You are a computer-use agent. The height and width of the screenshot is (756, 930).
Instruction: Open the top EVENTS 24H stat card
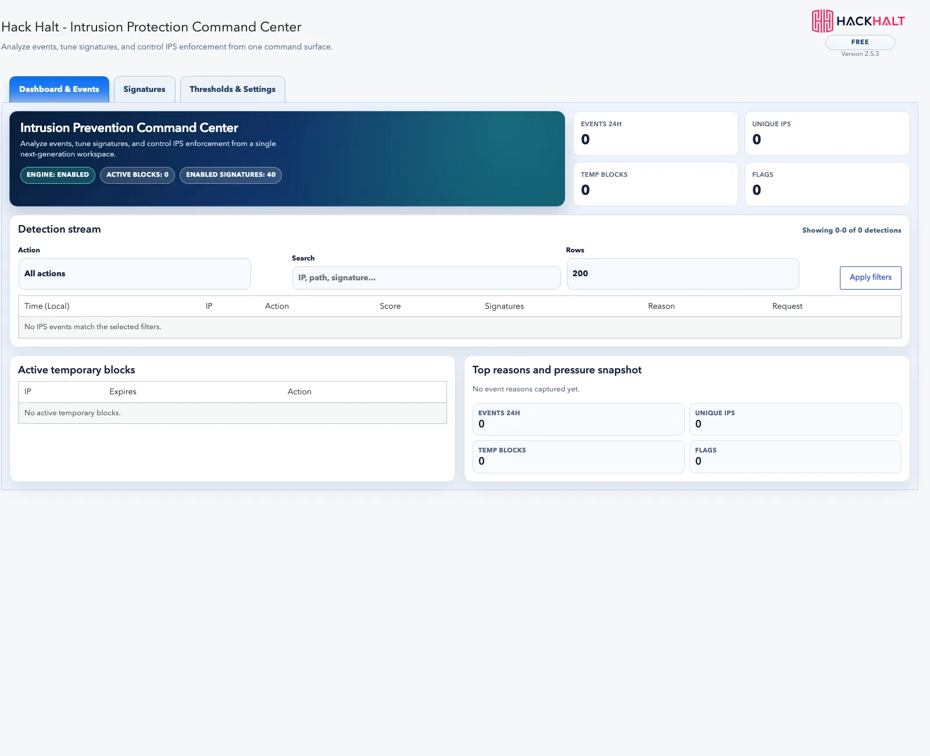pyautogui.click(x=656, y=134)
